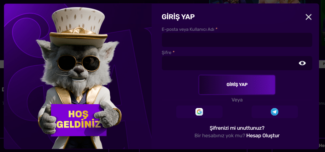Open the Şifrenizi mi unuttunuz? link
The width and height of the screenshot is (325, 152).
(x=237, y=128)
